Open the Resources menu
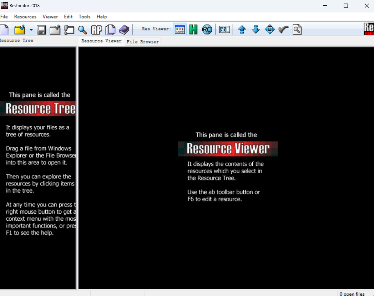This screenshot has width=374, height=296. 25,17
